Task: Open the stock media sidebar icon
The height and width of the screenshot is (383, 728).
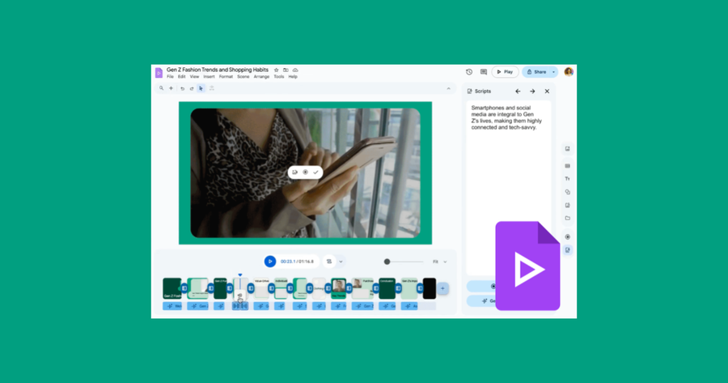Action: 567,165
